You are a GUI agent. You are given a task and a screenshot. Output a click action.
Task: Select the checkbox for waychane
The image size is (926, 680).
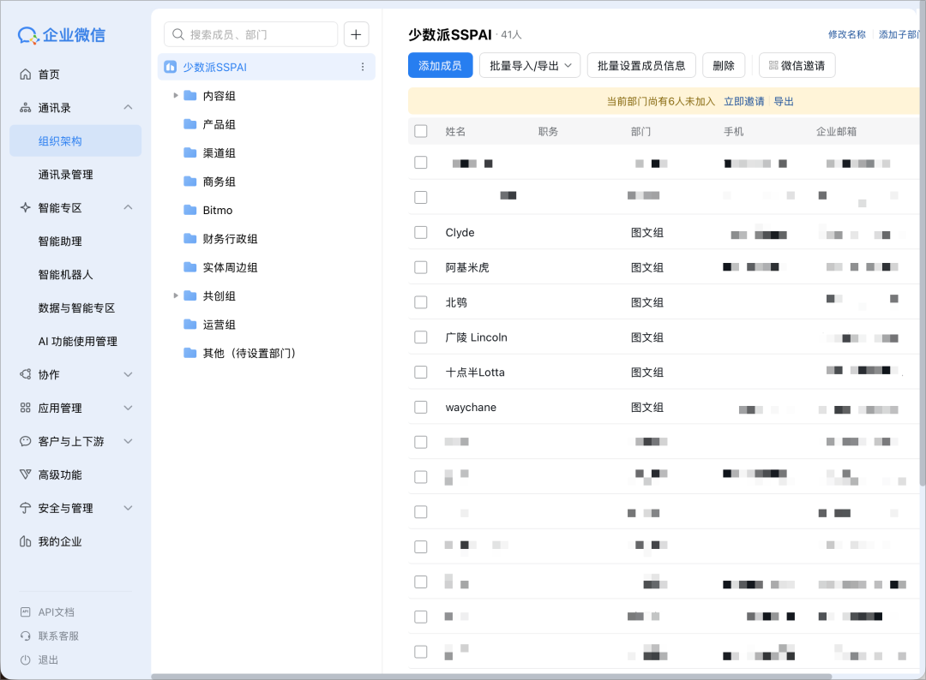pyautogui.click(x=421, y=407)
